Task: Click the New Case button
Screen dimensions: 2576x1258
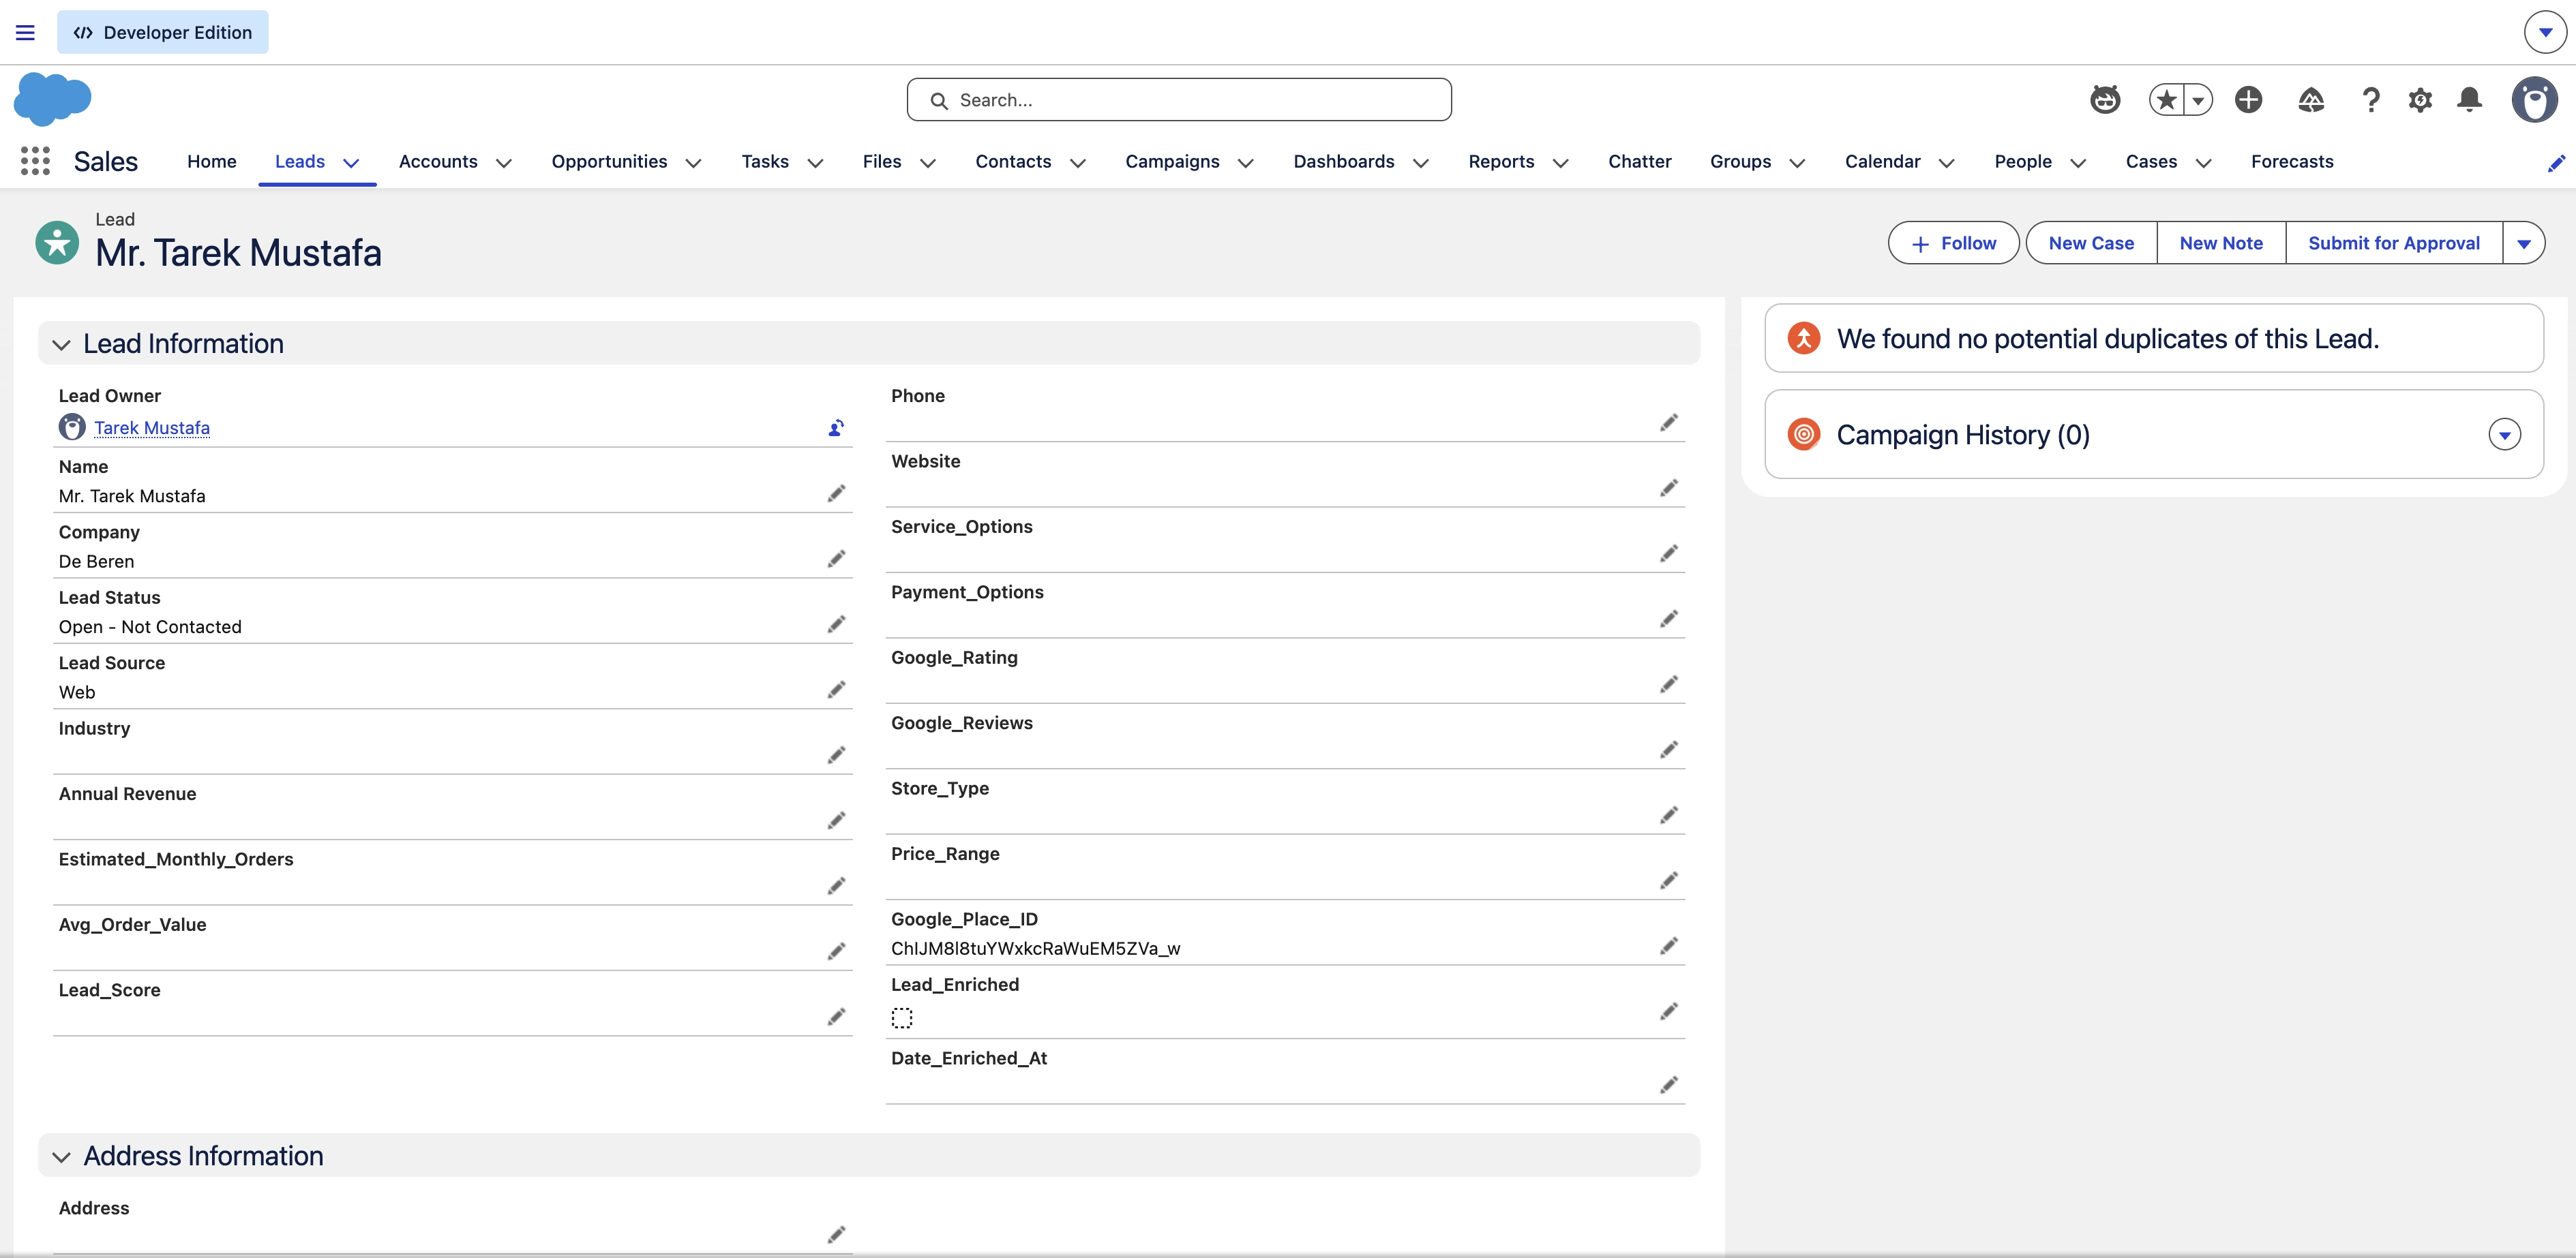Action: coord(2090,242)
